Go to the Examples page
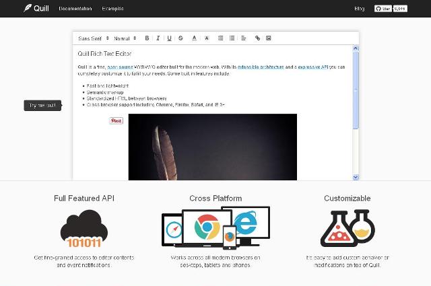Image resolution: width=431 pixels, height=286 pixels. 112,9
